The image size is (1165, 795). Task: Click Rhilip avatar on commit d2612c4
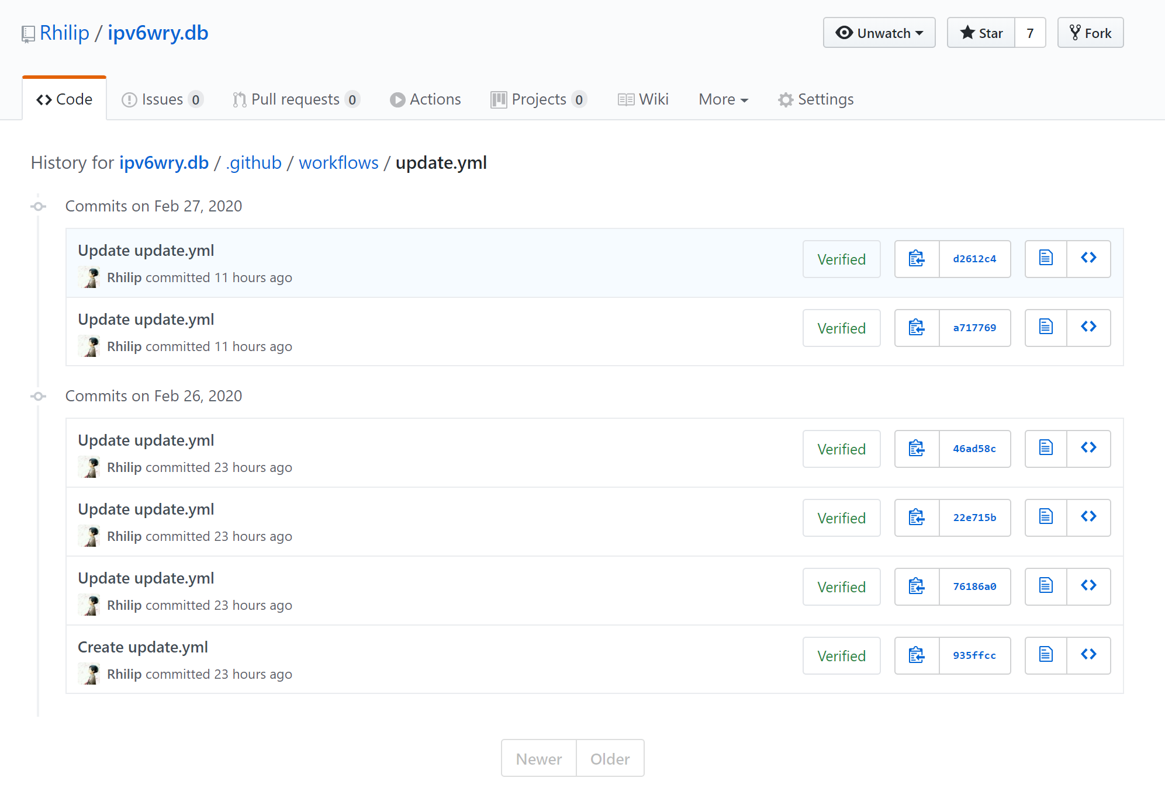(x=89, y=277)
